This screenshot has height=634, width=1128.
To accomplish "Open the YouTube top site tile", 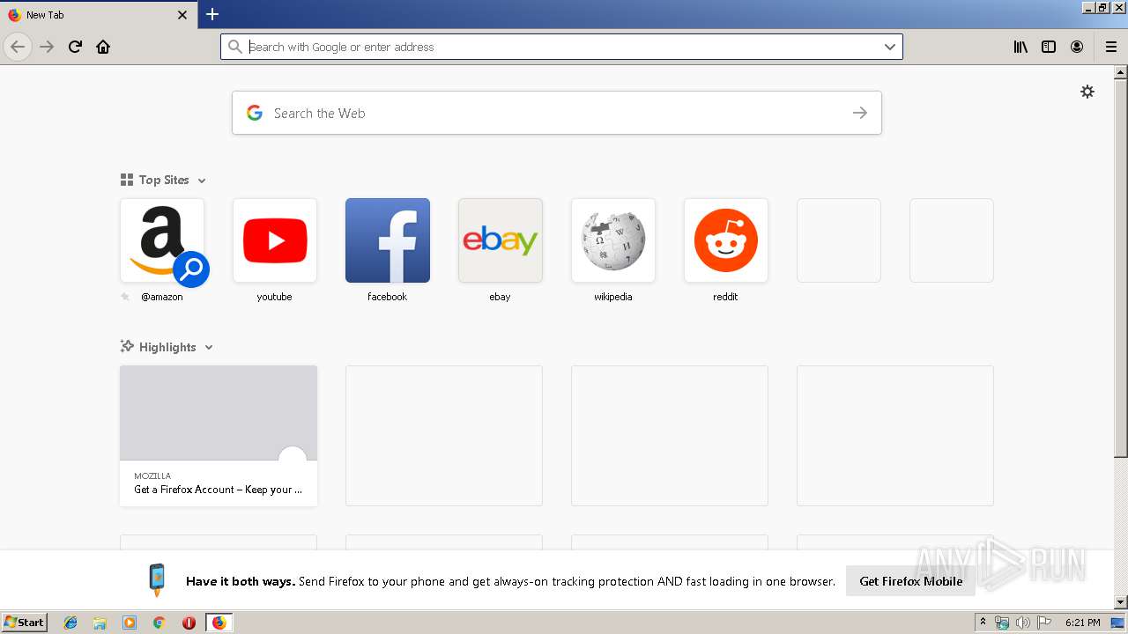I will (275, 240).
